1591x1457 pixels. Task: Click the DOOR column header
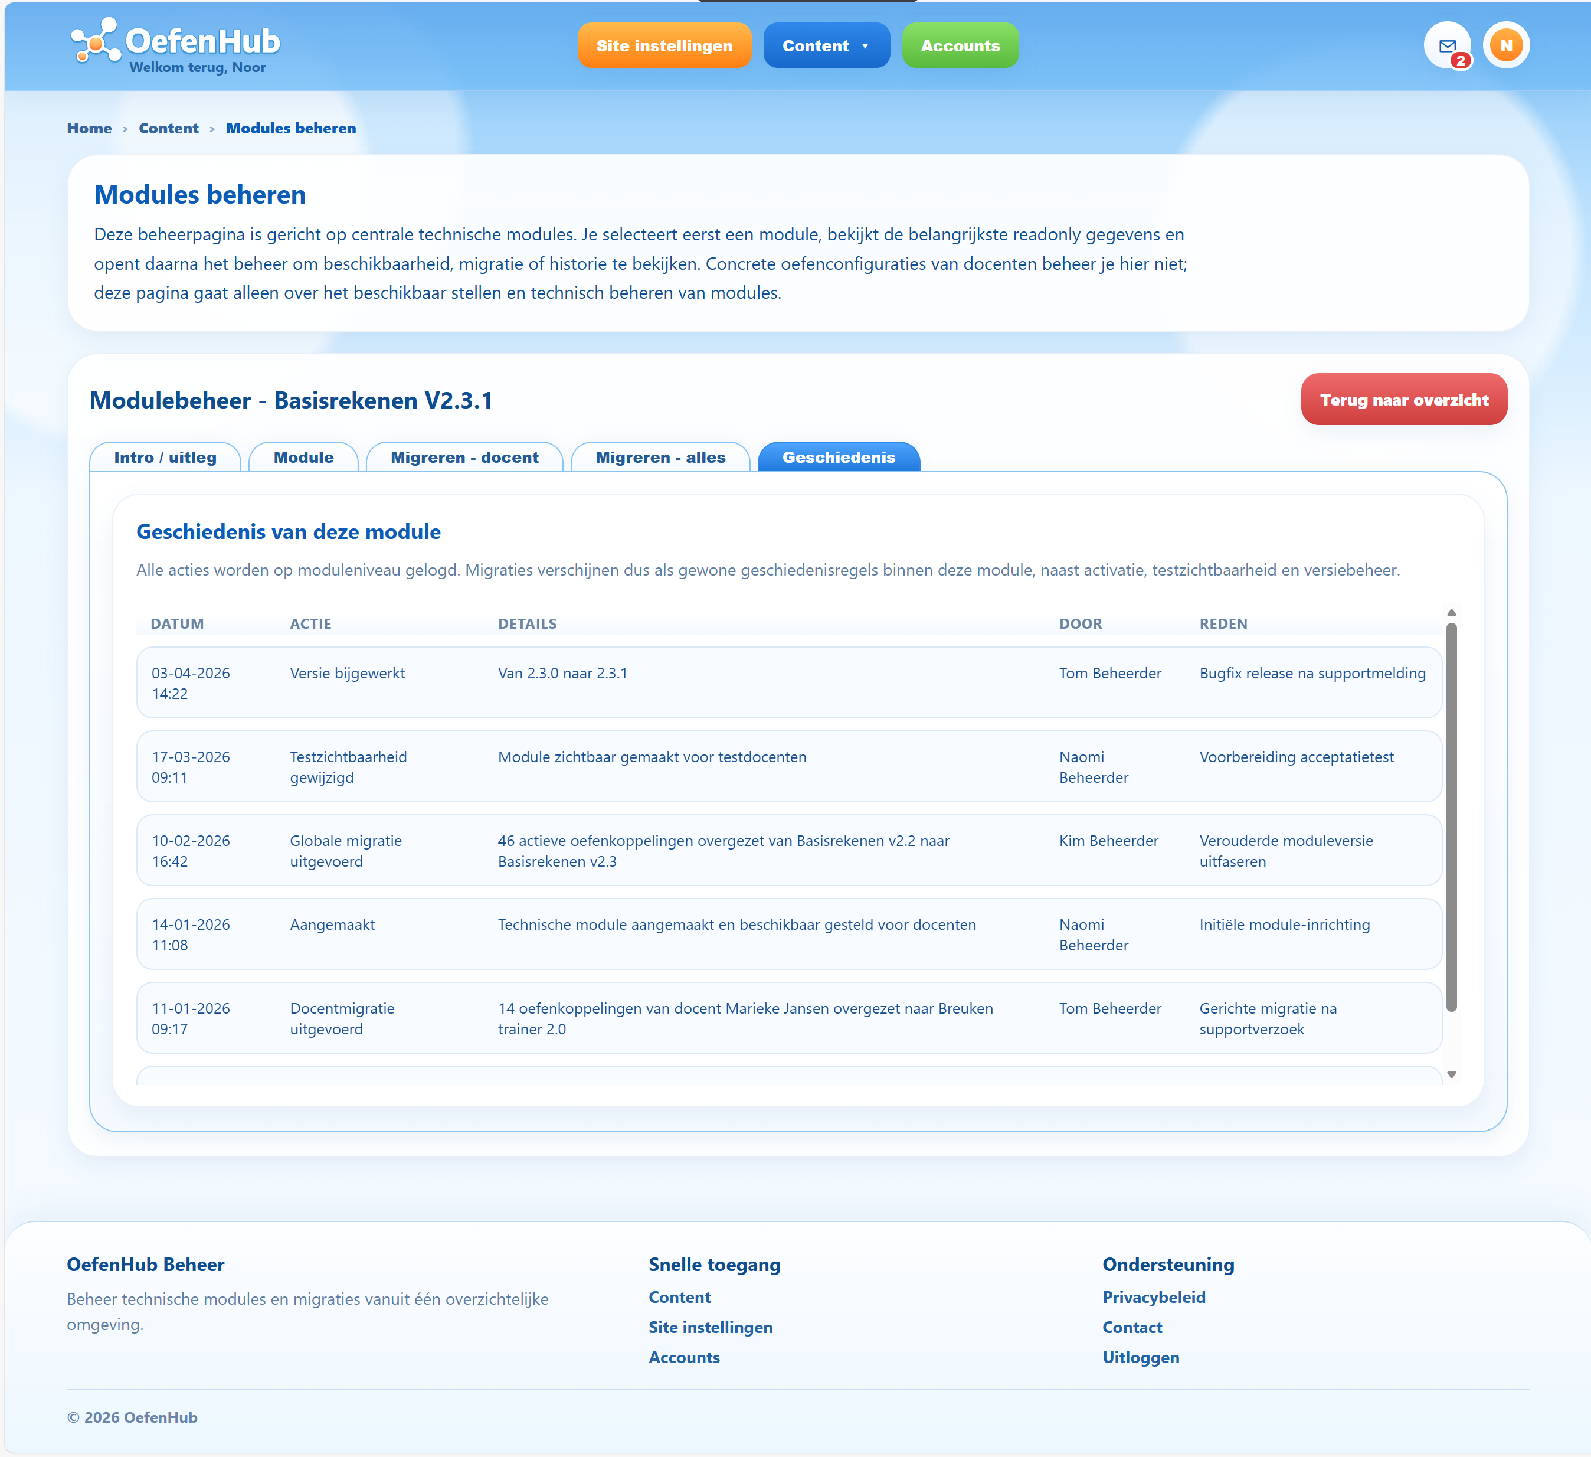pos(1081,623)
